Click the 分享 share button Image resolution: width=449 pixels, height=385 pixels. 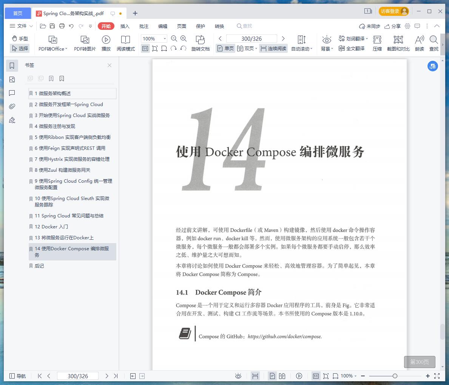click(x=392, y=26)
